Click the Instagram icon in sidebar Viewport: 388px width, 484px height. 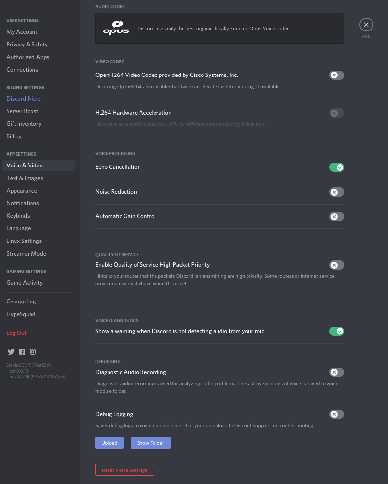point(33,352)
